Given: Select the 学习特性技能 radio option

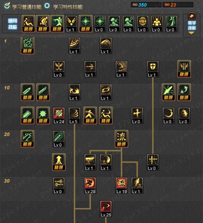Looking at the screenshot, I should coord(47,6).
